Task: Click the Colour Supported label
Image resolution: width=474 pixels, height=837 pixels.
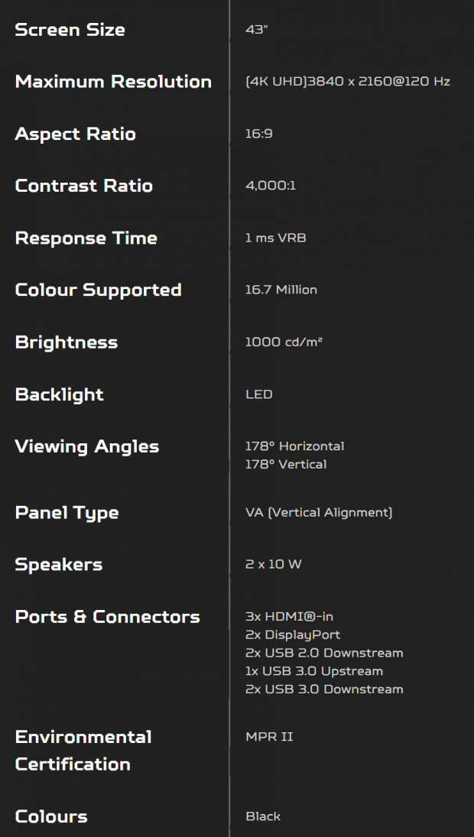Action: (98, 290)
